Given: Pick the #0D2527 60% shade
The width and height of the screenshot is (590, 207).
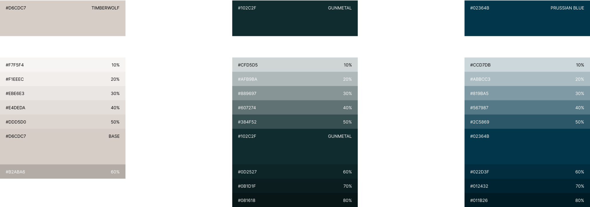Looking at the screenshot, I should pyautogui.click(x=295, y=172).
